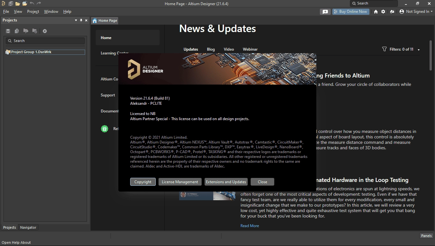Switch to the Video news tab
This screenshot has height=246, width=435.
pos(229,49)
